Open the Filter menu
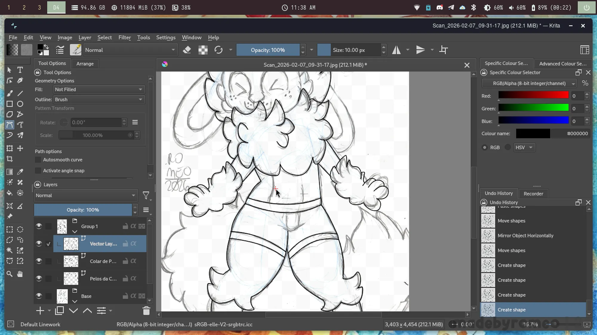This screenshot has width=597, height=335. (124, 38)
